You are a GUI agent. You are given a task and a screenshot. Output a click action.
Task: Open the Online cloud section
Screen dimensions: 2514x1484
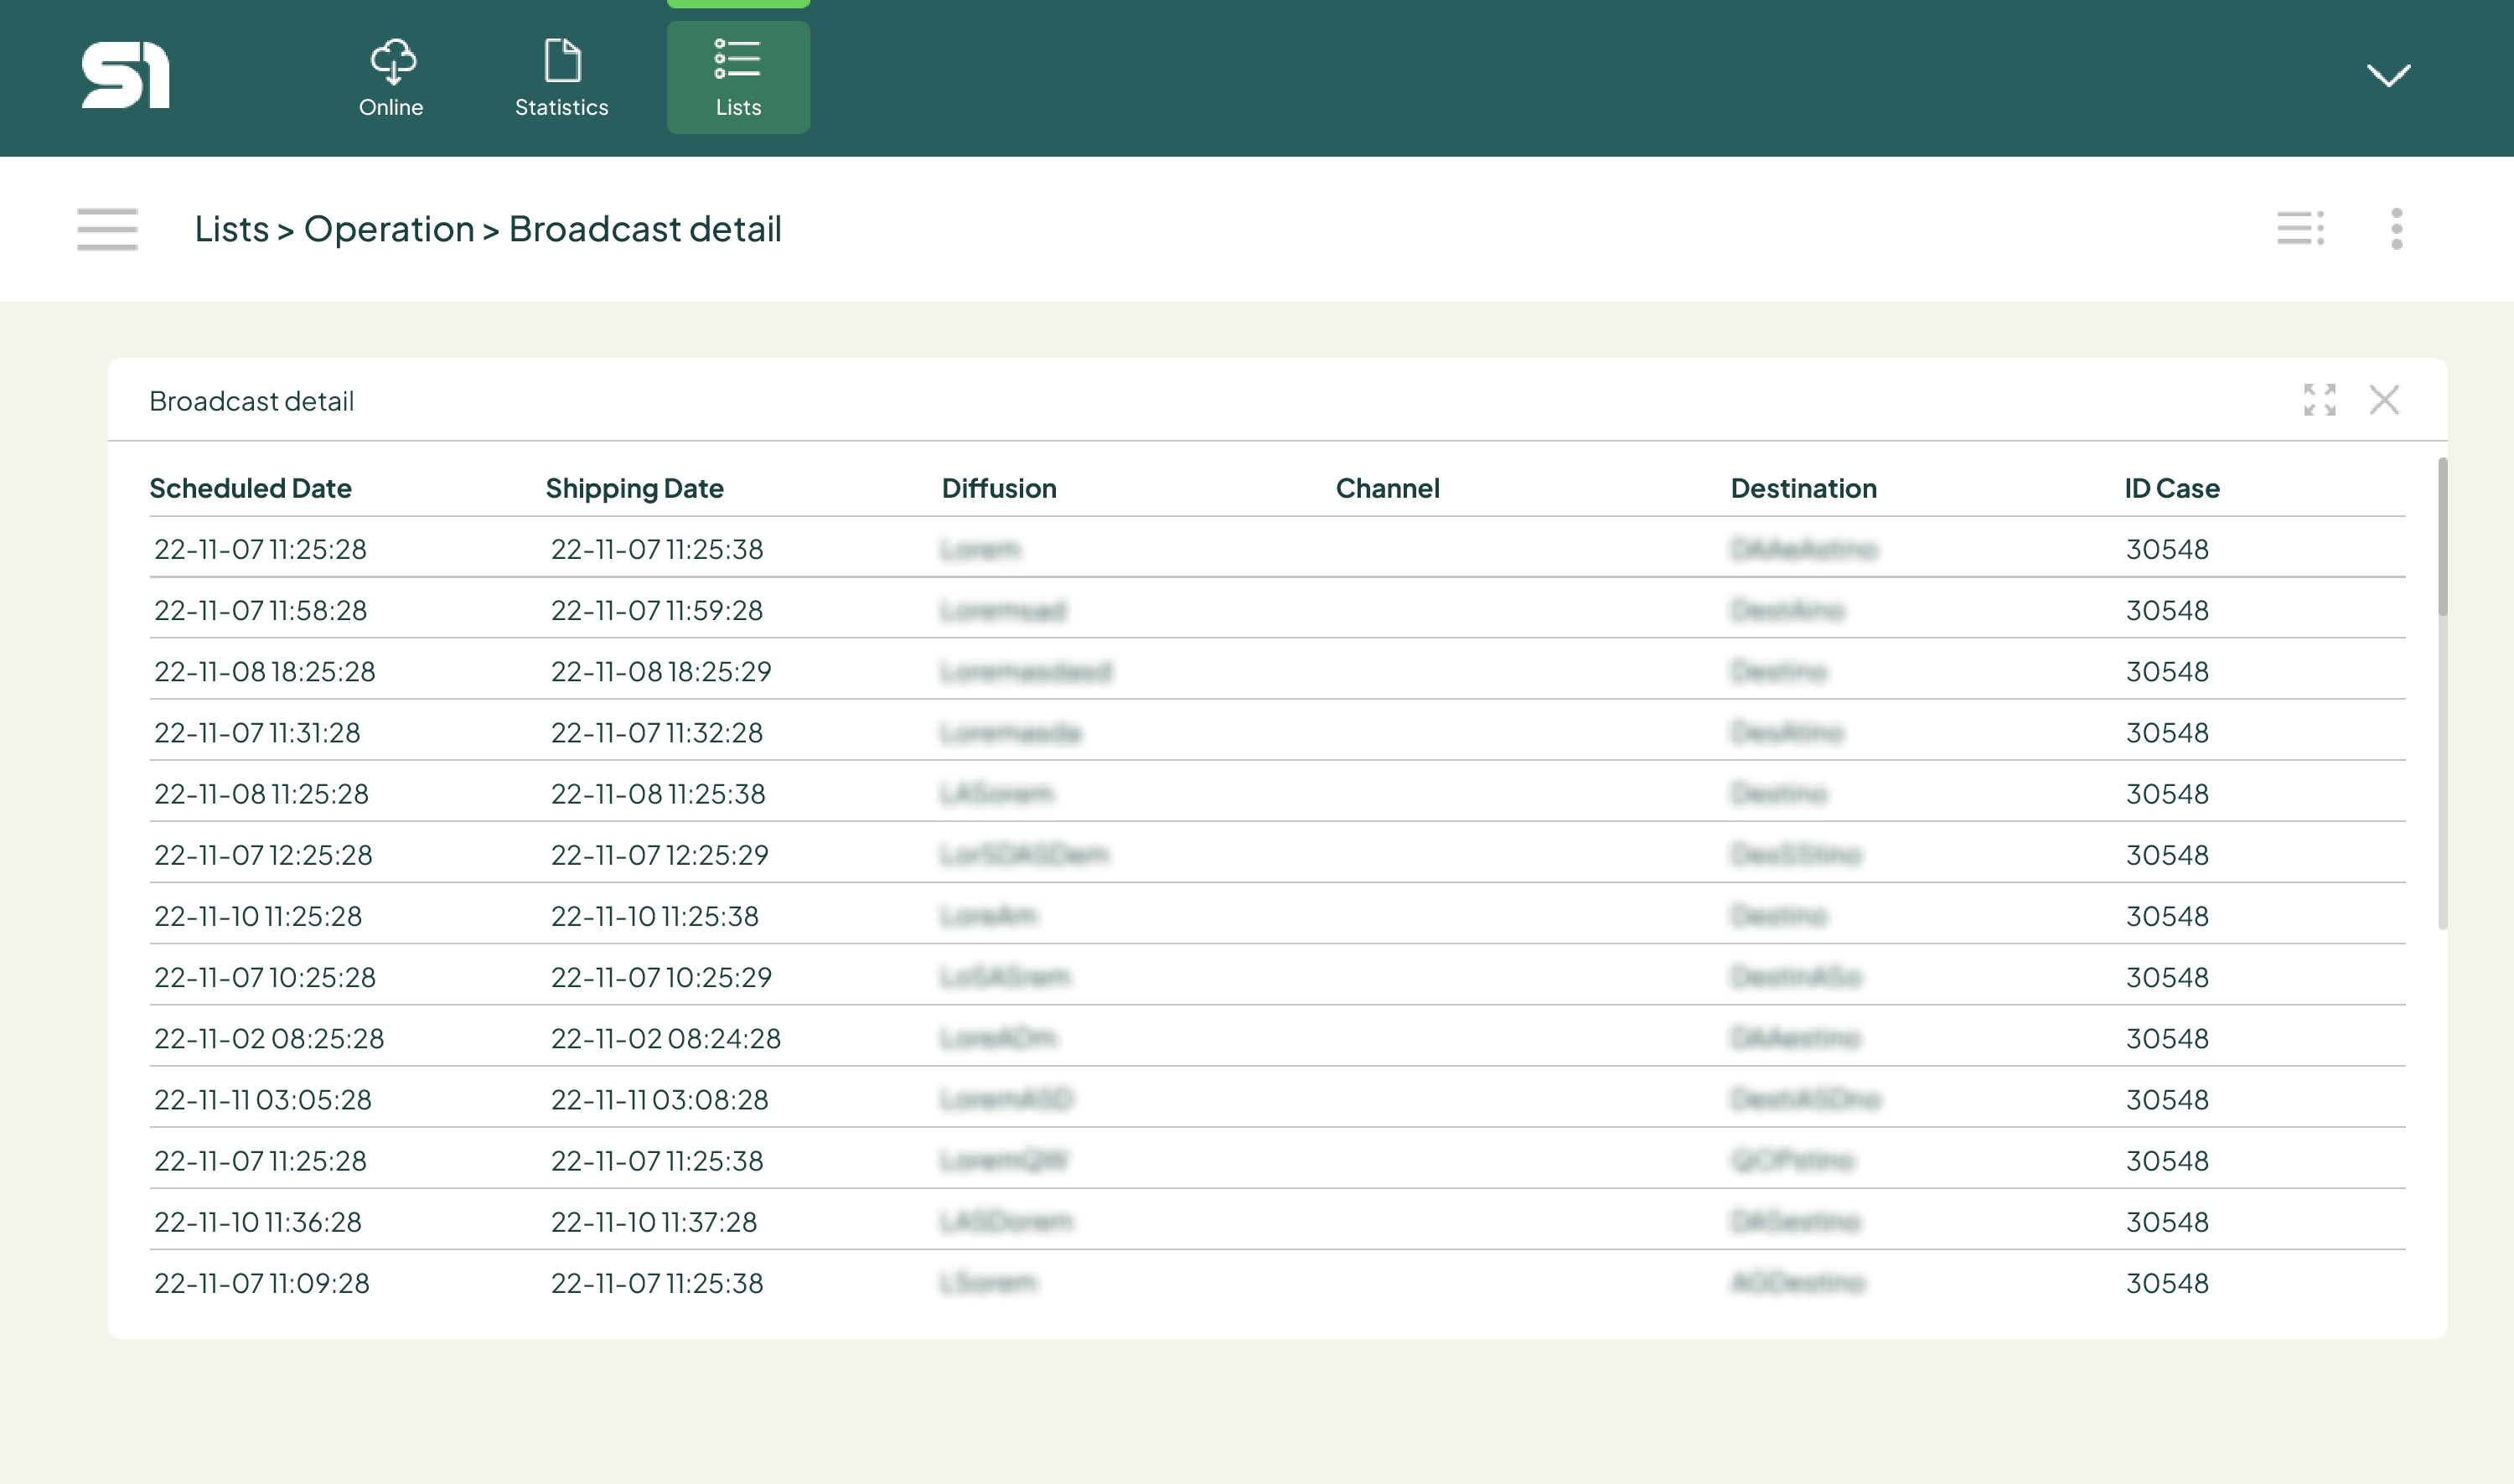(x=391, y=78)
